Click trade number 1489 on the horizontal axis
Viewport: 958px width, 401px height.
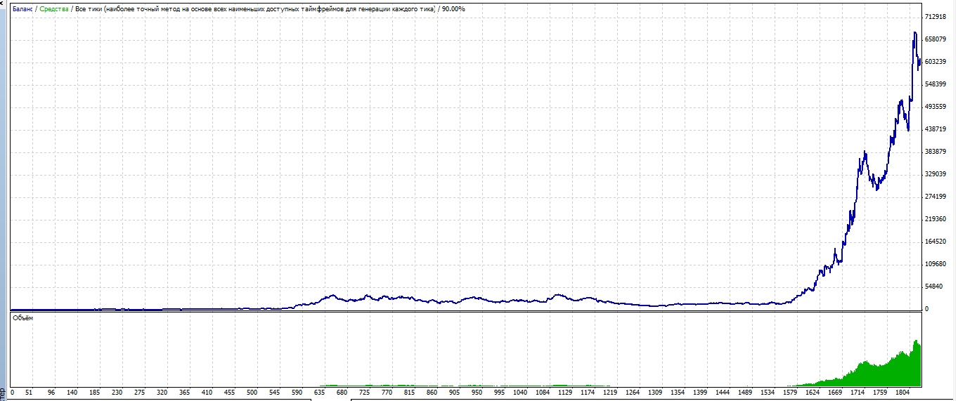coord(746,393)
